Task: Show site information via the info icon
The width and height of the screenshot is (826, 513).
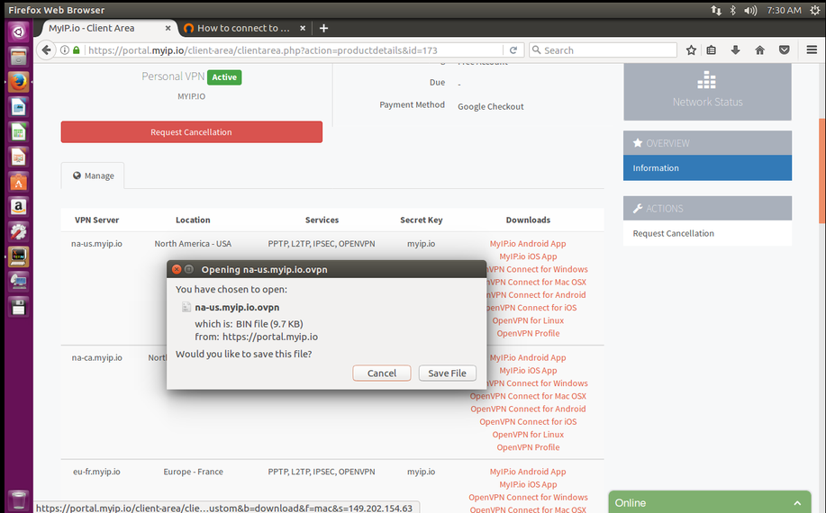Action: coord(64,50)
